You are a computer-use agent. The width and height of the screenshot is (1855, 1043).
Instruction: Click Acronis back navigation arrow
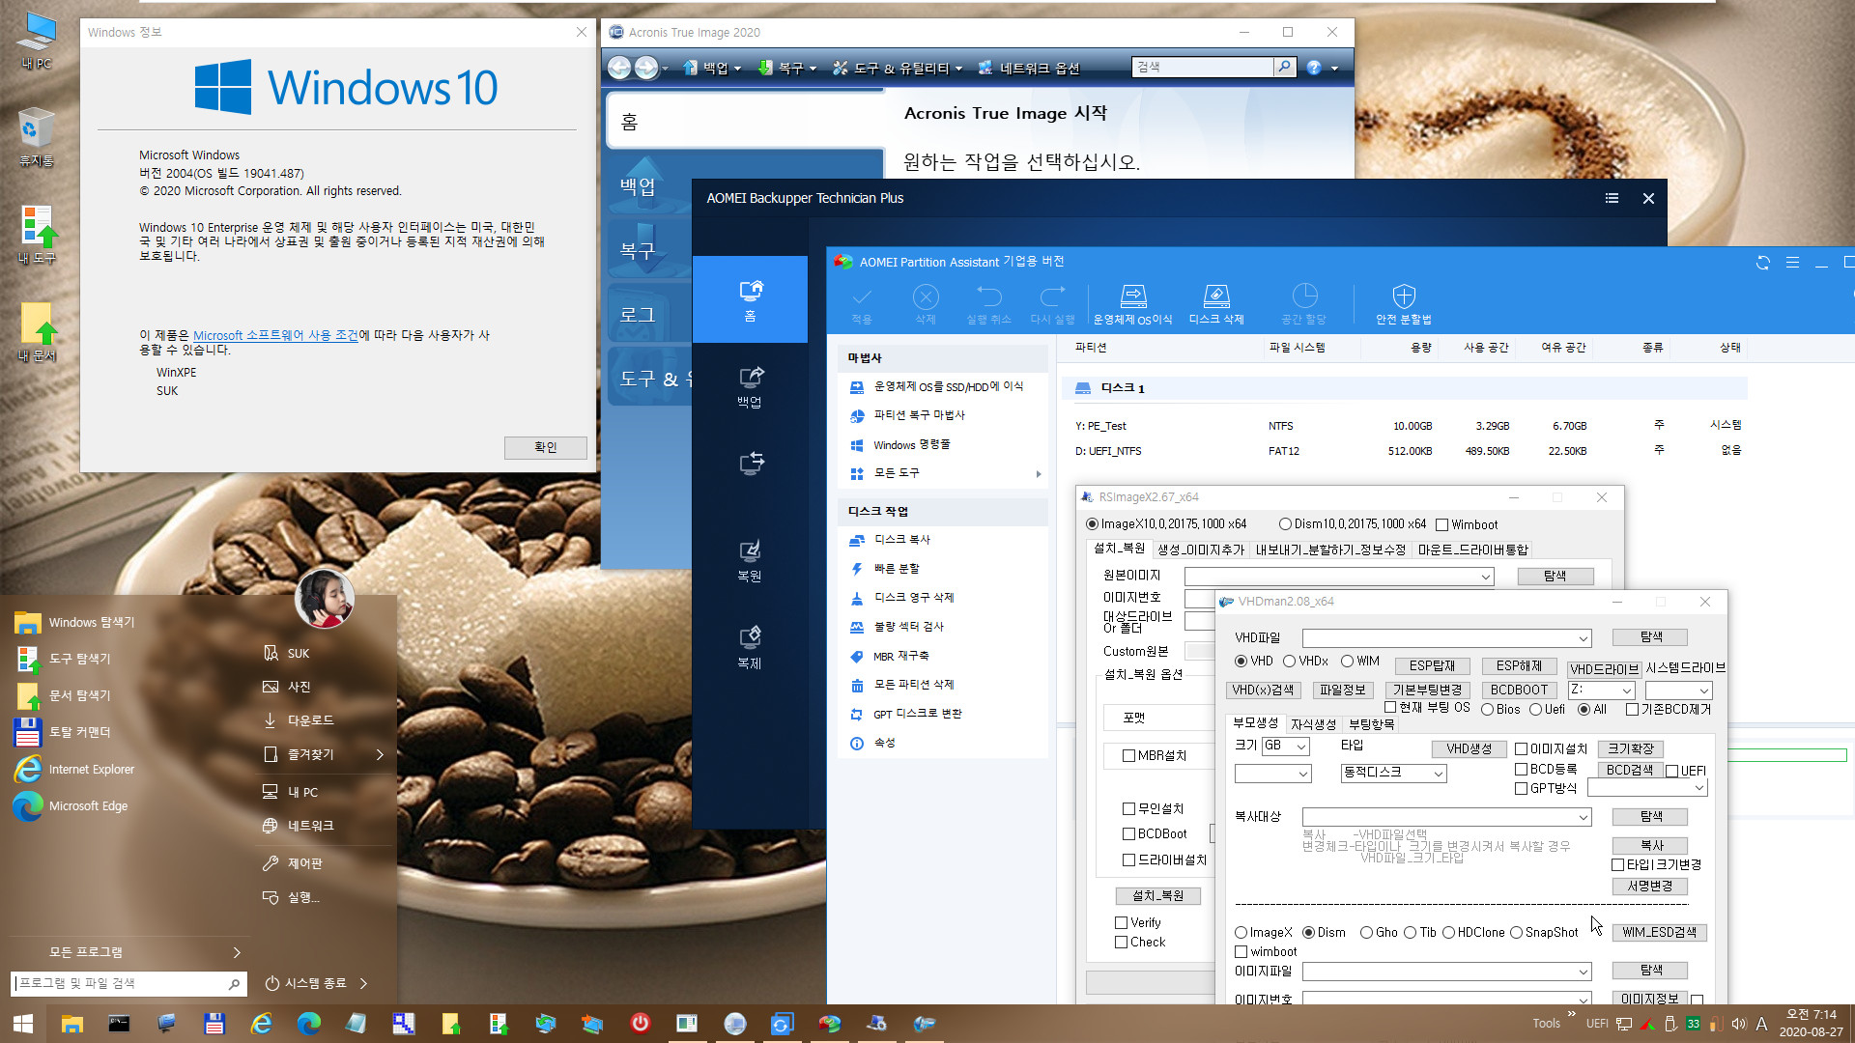pos(619,68)
